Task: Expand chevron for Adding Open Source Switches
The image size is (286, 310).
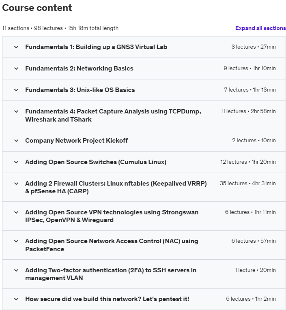Action: point(16,162)
